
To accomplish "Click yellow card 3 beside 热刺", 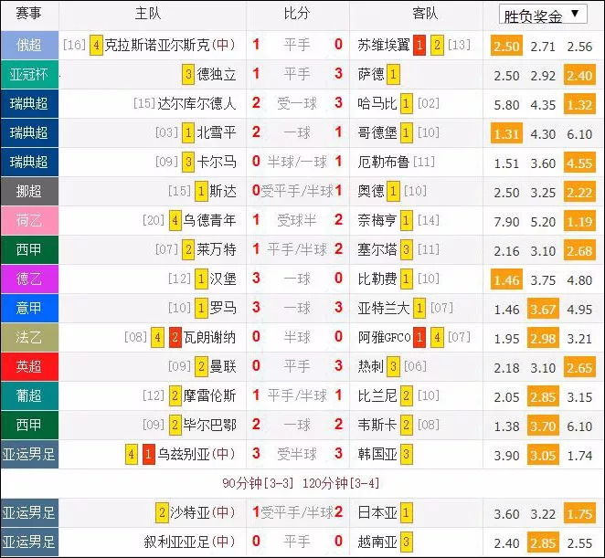I will click(x=393, y=367).
